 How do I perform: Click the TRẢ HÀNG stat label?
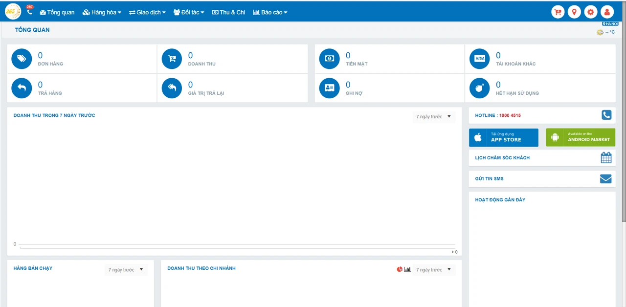[x=50, y=93]
